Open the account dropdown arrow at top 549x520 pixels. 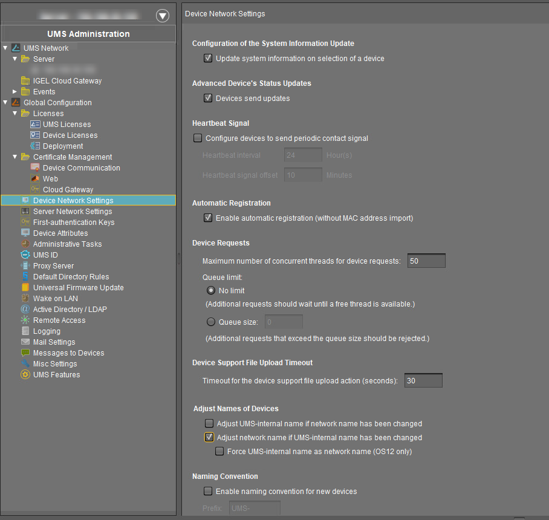click(x=162, y=16)
